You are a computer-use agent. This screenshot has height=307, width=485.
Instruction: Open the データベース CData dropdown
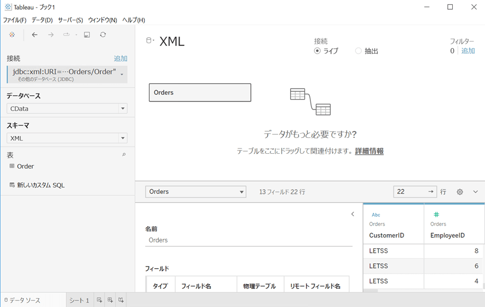67,108
